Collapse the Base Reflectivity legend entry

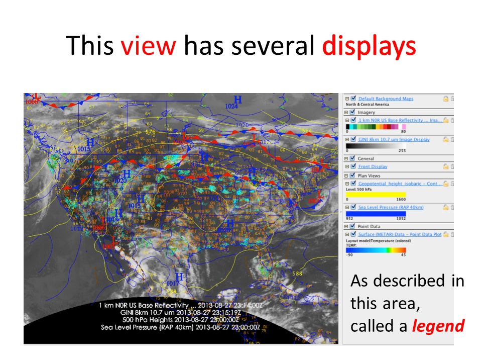(x=347, y=120)
